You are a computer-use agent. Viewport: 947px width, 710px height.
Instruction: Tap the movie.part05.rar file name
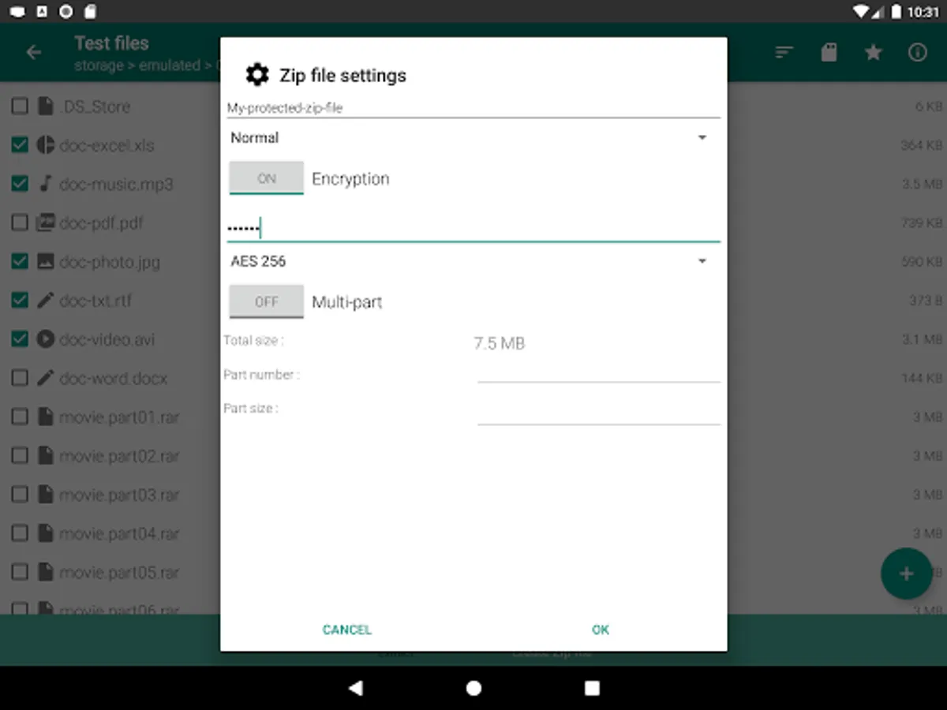click(120, 572)
